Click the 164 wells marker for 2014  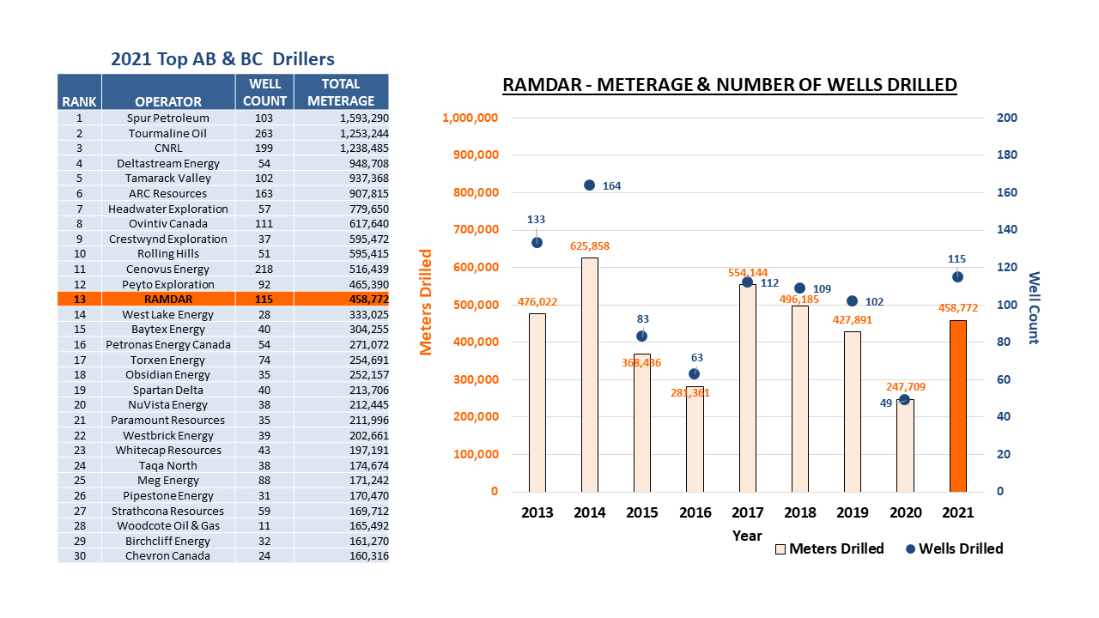pos(590,185)
